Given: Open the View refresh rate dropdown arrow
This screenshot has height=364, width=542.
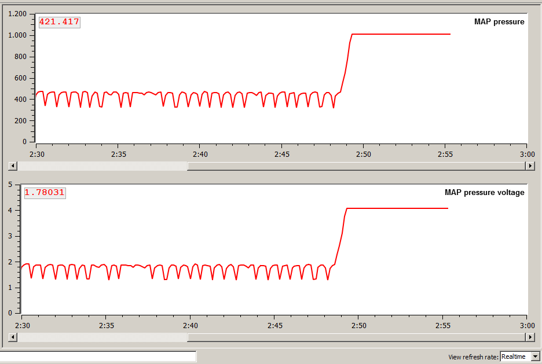Looking at the screenshot, I should tap(535, 356).
